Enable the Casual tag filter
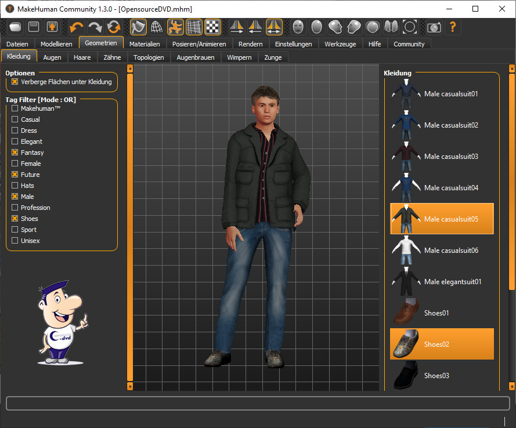The height and width of the screenshot is (428, 516). [15, 119]
